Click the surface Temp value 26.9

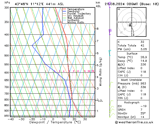click(x=144, y=57)
